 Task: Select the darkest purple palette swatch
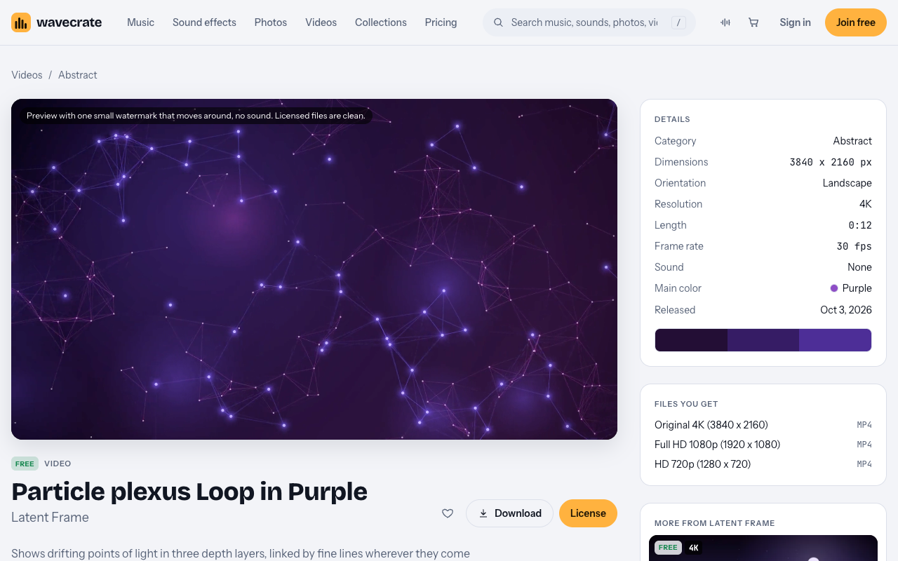691,340
